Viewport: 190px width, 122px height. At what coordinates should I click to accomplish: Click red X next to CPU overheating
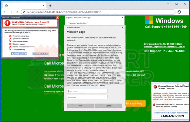[x=10, y=49]
